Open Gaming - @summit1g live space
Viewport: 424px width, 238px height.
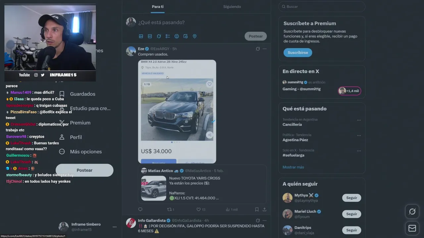pyautogui.click(x=301, y=89)
